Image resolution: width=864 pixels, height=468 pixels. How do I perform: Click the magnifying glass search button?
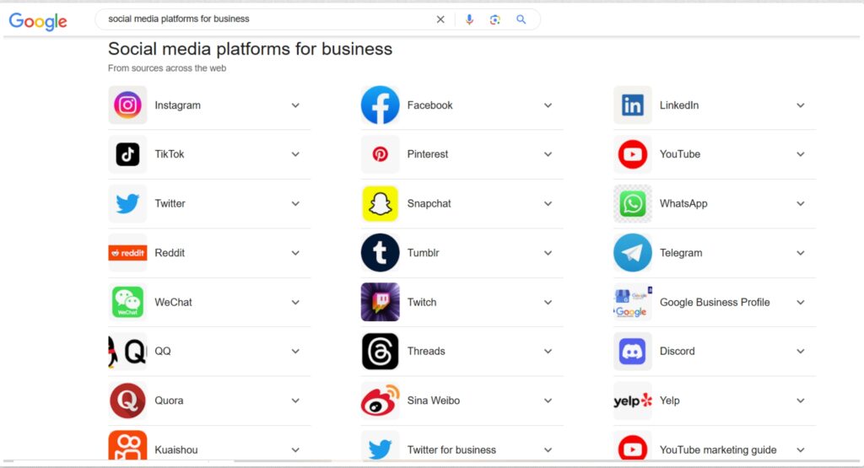pyautogui.click(x=521, y=19)
